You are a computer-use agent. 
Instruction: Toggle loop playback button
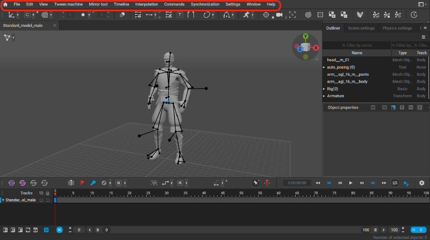tap(395, 183)
